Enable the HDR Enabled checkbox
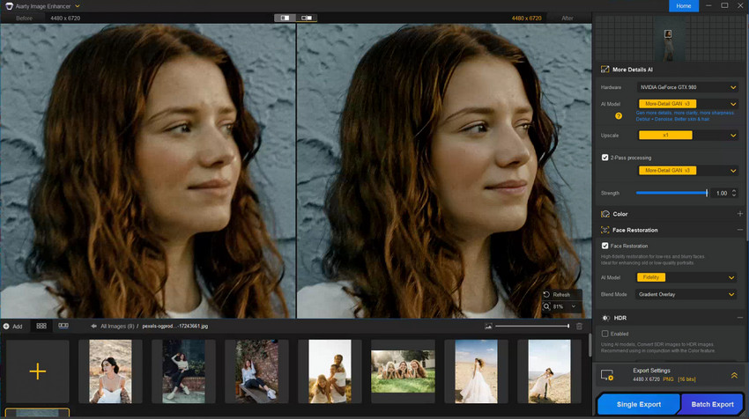The image size is (749, 419). pos(604,334)
